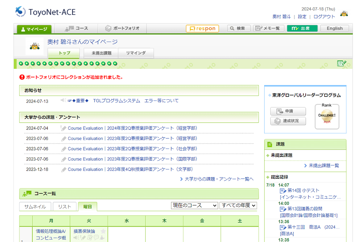Viewport: 363px width, 242px height.
Task: Click pencil icon beside 文学部 survey
Action: pyautogui.click(x=64, y=169)
